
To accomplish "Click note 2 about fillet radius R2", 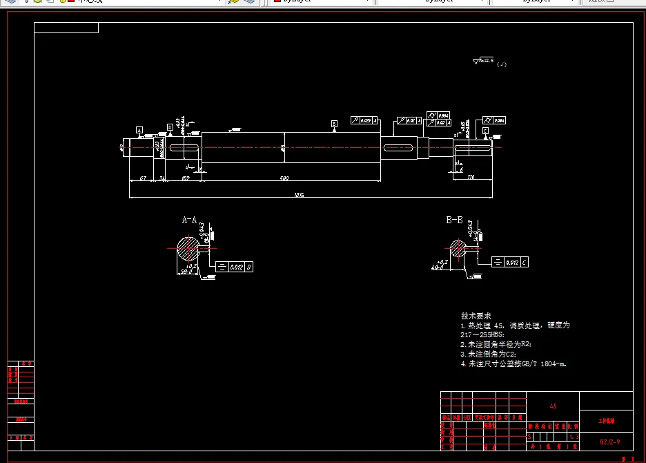I will click(x=496, y=344).
